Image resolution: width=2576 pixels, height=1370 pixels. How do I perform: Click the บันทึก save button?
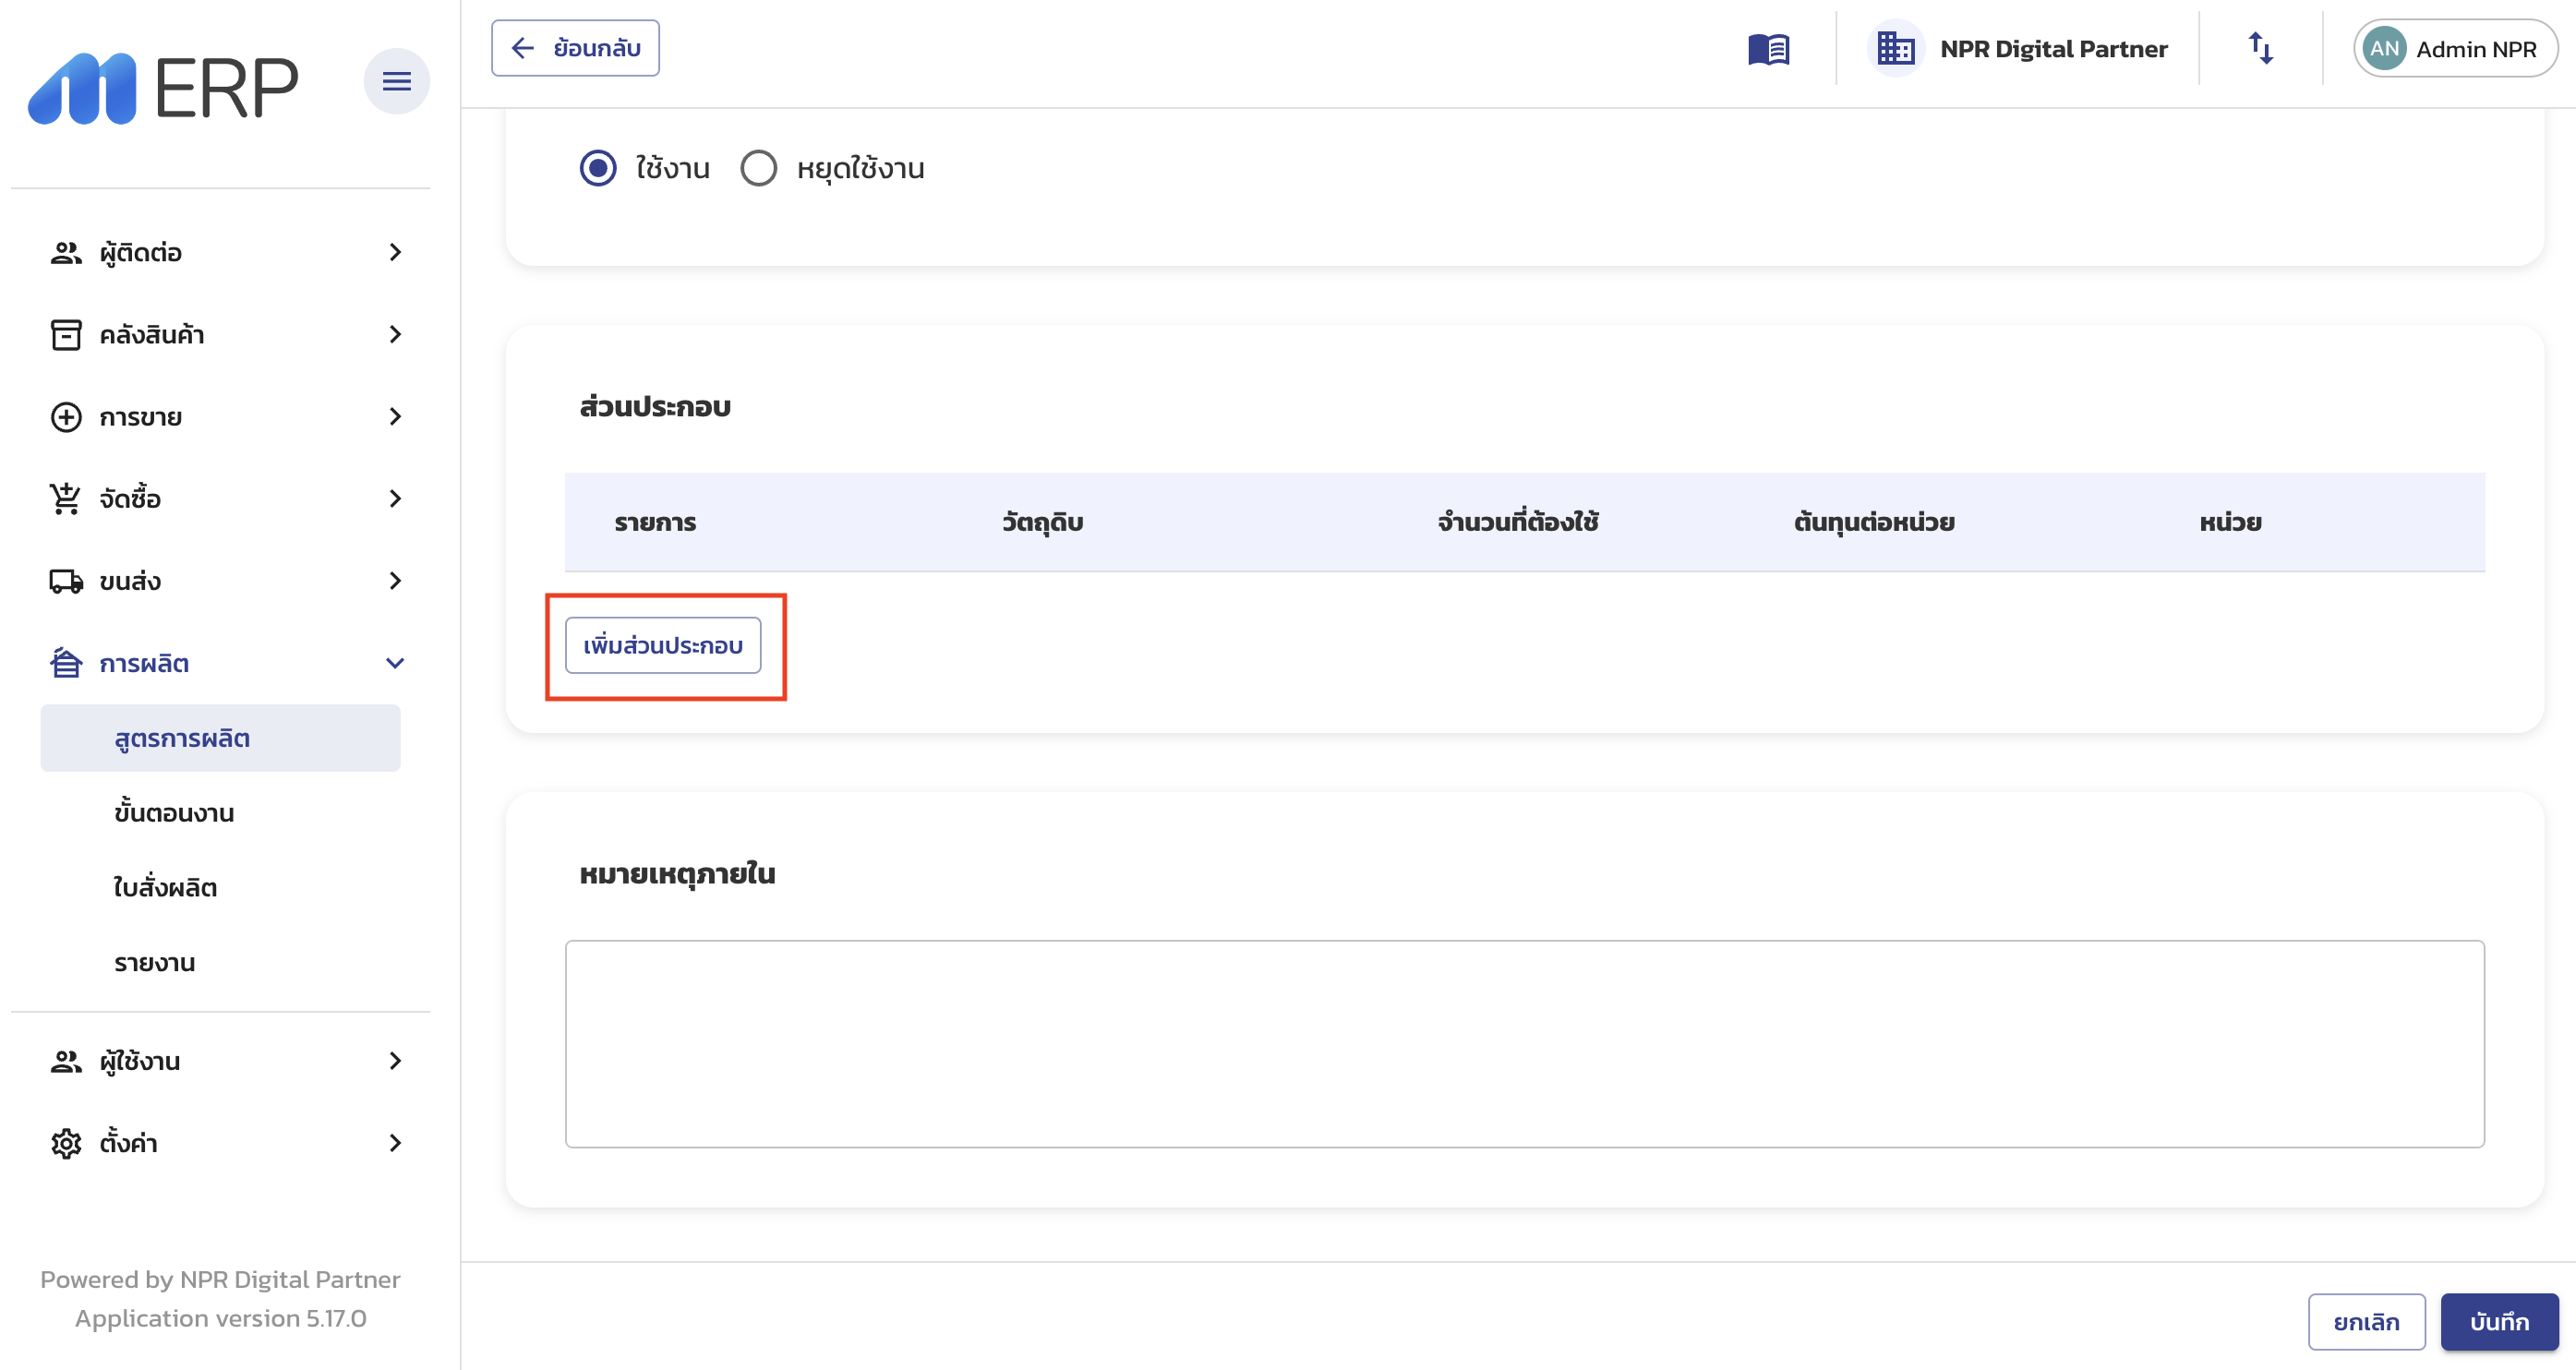point(2498,1322)
